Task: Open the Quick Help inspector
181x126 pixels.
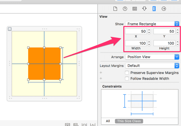Action: [x=125, y=9]
